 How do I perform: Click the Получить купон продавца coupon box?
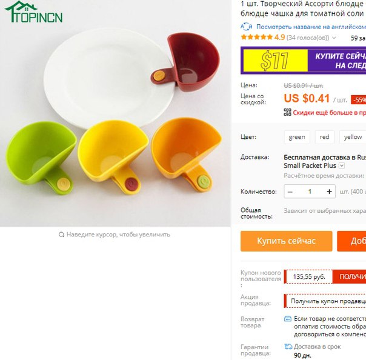tap(325, 301)
